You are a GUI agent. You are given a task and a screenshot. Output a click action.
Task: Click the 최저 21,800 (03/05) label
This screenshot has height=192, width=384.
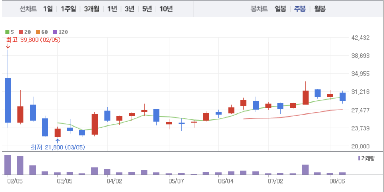coord(58,147)
